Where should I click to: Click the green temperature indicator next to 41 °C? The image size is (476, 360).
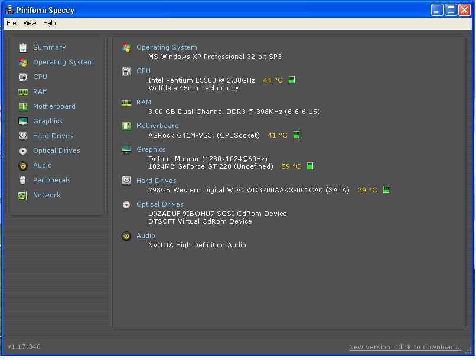[x=296, y=135]
